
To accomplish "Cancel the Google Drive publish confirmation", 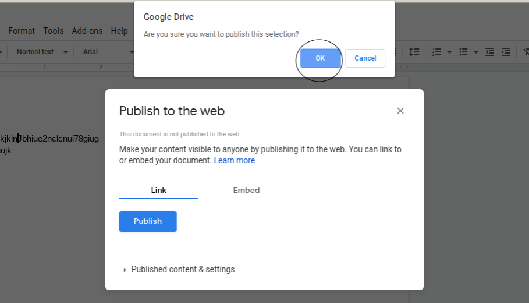I will pyautogui.click(x=365, y=58).
